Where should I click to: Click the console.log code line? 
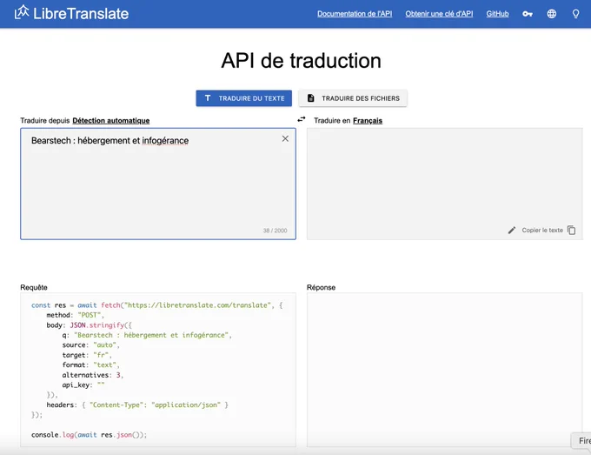[89, 435]
